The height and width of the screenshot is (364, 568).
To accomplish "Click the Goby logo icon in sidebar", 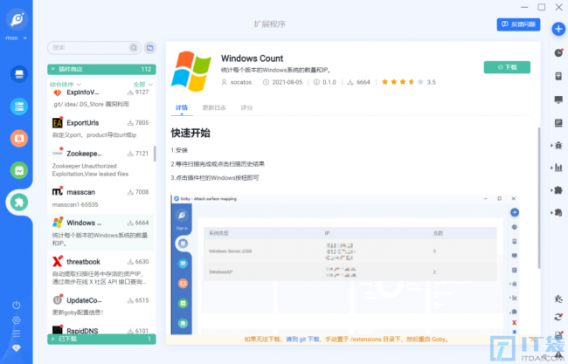I will pos(17,19).
